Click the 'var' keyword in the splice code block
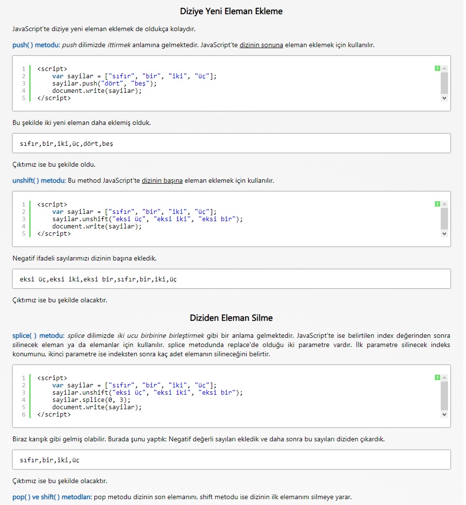The height and width of the screenshot is (505, 466). (x=58, y=385)
